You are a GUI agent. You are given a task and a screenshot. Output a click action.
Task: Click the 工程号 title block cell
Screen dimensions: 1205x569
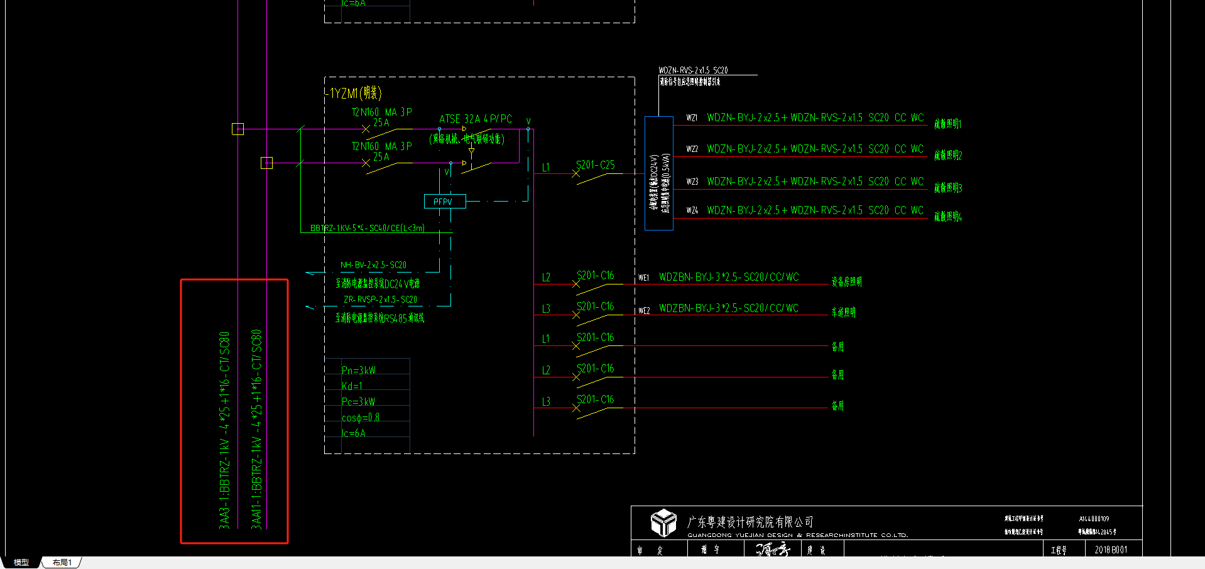click(1059, 550)
